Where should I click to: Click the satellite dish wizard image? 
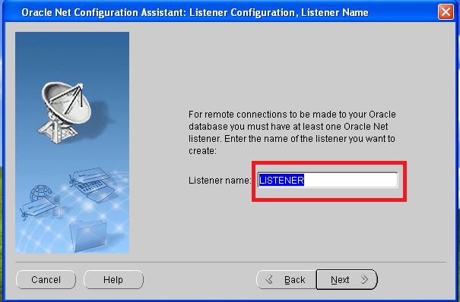click(x=72, y=143)
